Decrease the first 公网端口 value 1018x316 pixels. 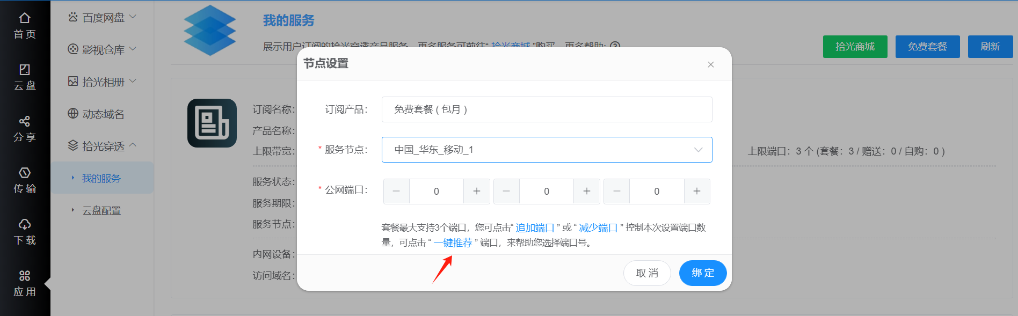(396, 192)
